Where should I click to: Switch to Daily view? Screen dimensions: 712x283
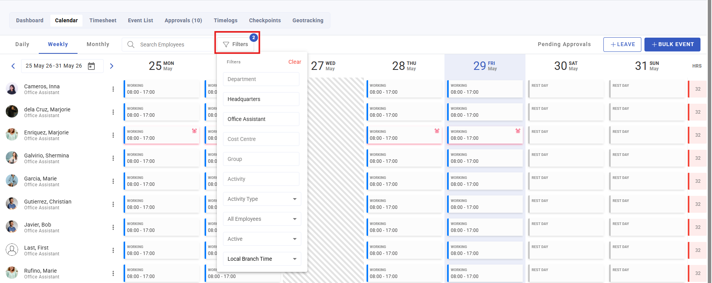pyautogui.click(x=22, y=44)
